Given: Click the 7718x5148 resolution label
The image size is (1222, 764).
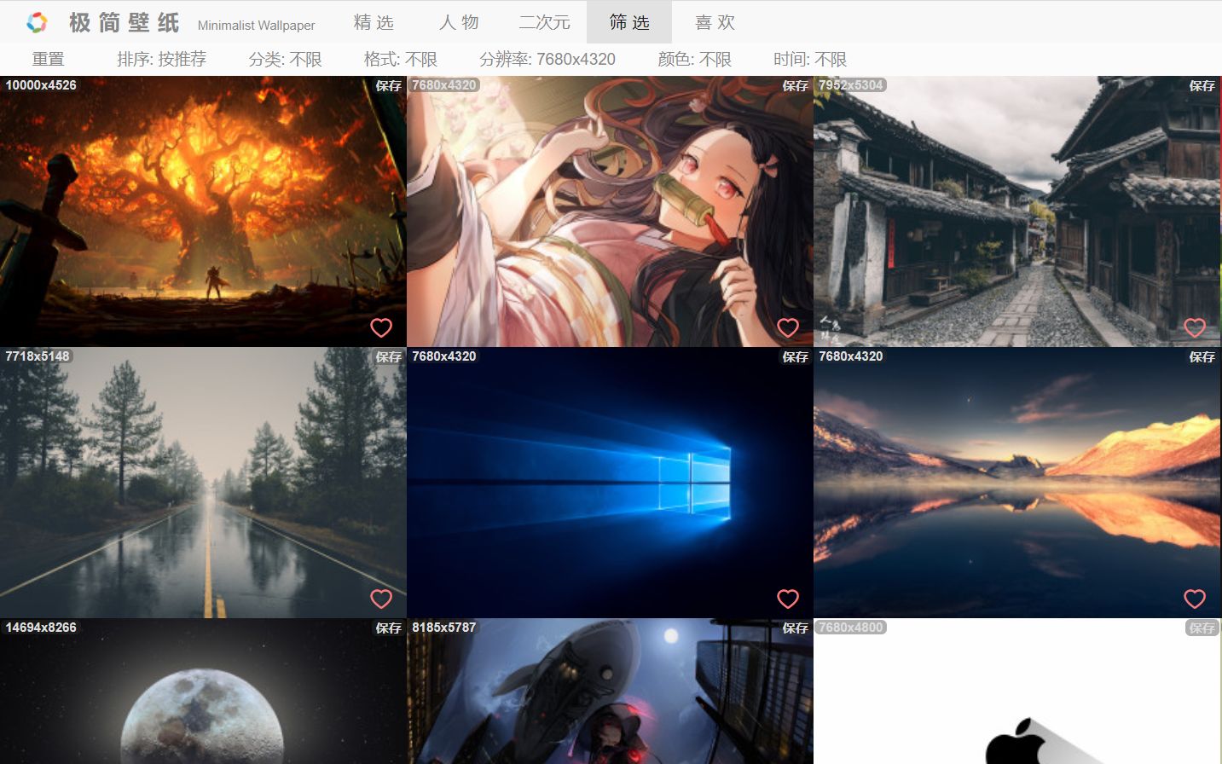Looking at the screenshot, I should coord(38,356).
